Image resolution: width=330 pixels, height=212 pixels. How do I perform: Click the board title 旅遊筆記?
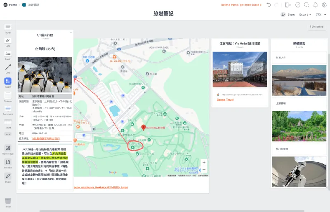pyautogui.click(x=163, y=14)
